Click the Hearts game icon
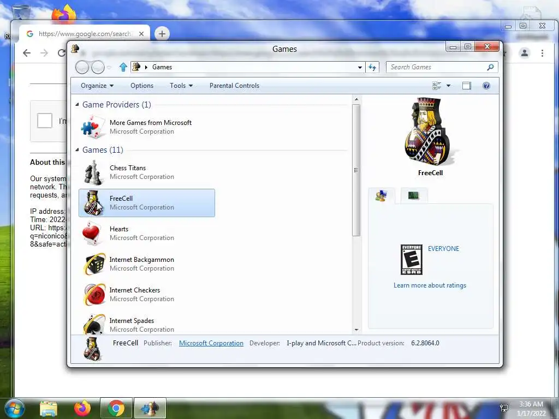 tap(93, 234)
